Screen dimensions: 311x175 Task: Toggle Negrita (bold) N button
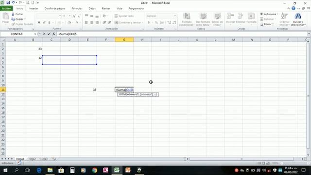pyautogui.click(x=39, y=22)
